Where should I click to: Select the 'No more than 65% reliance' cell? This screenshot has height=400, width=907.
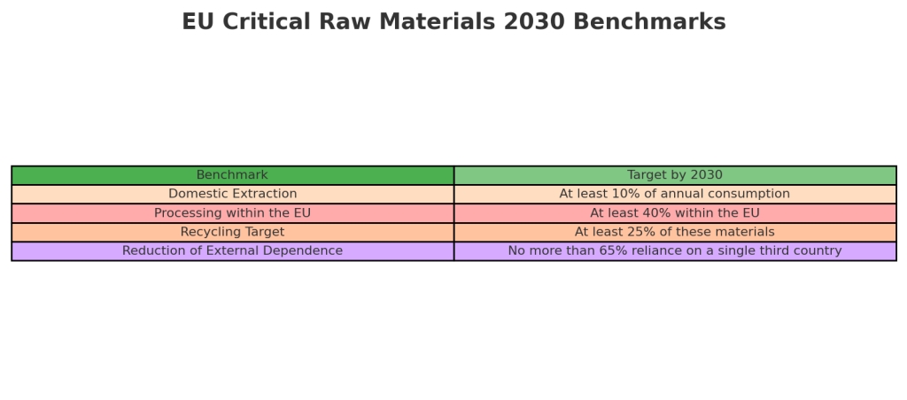pos(675,251)
